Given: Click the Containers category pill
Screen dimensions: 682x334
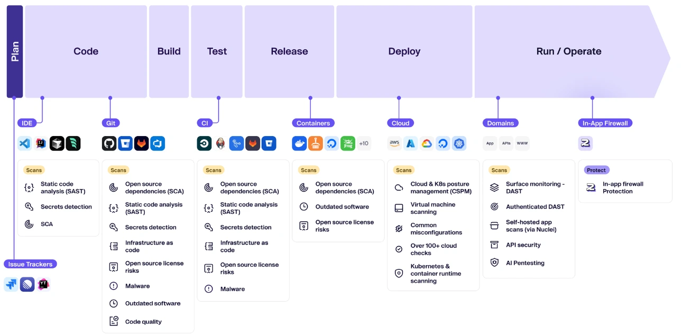Looking at the screenshot, I should click(313, 123).
